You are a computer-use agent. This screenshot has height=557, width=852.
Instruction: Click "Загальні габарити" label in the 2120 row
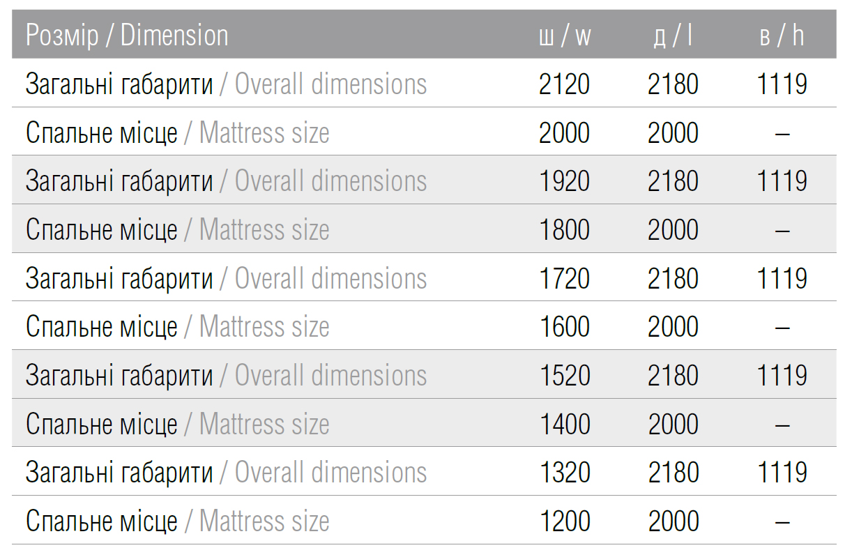click(x=119, y=84)
